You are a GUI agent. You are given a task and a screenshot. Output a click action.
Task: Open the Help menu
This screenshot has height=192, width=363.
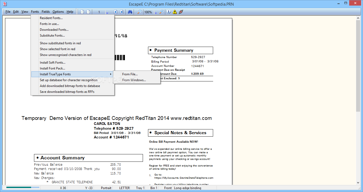coord(70,12)
